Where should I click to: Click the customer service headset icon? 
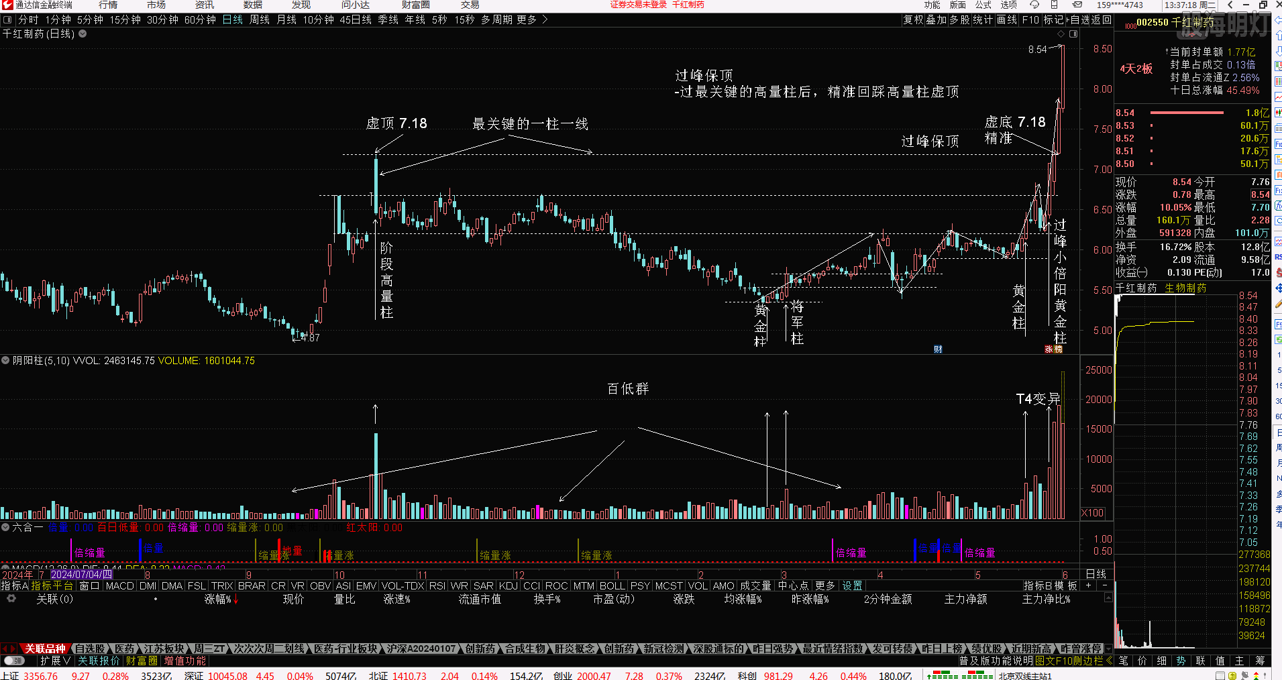pyautogui.click(x=1034, y=5)
